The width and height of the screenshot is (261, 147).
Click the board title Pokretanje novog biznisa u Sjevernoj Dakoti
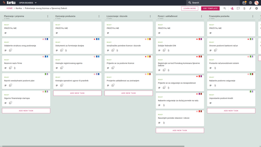click(x=46, y=8)
